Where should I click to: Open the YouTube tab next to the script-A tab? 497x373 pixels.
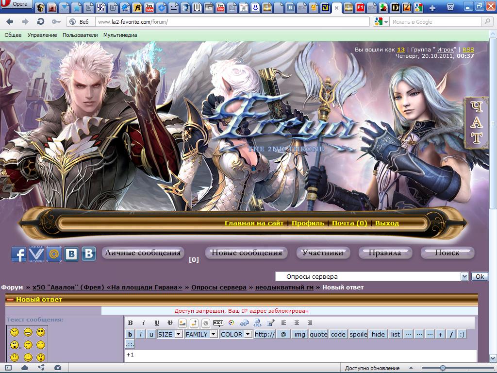pyautogui.click(x=149, y=7)
